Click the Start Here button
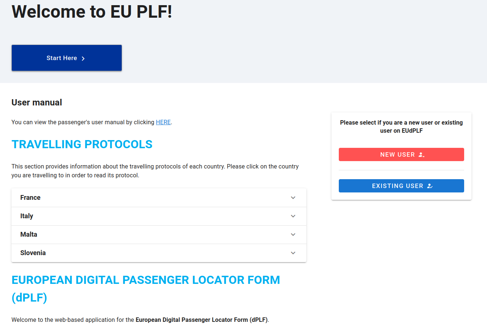This screenshot has width=487, height=327. pyautogui.click(x=67, y=58)
